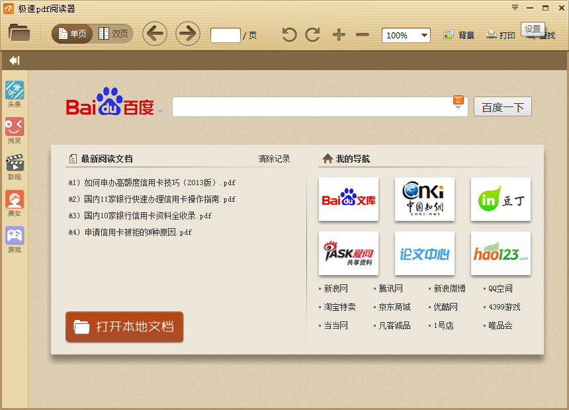Open 申请信用卡被拒的N种原因.pdf
The width and height of the screenshot is (569, 410).
(x=130, y=232)
